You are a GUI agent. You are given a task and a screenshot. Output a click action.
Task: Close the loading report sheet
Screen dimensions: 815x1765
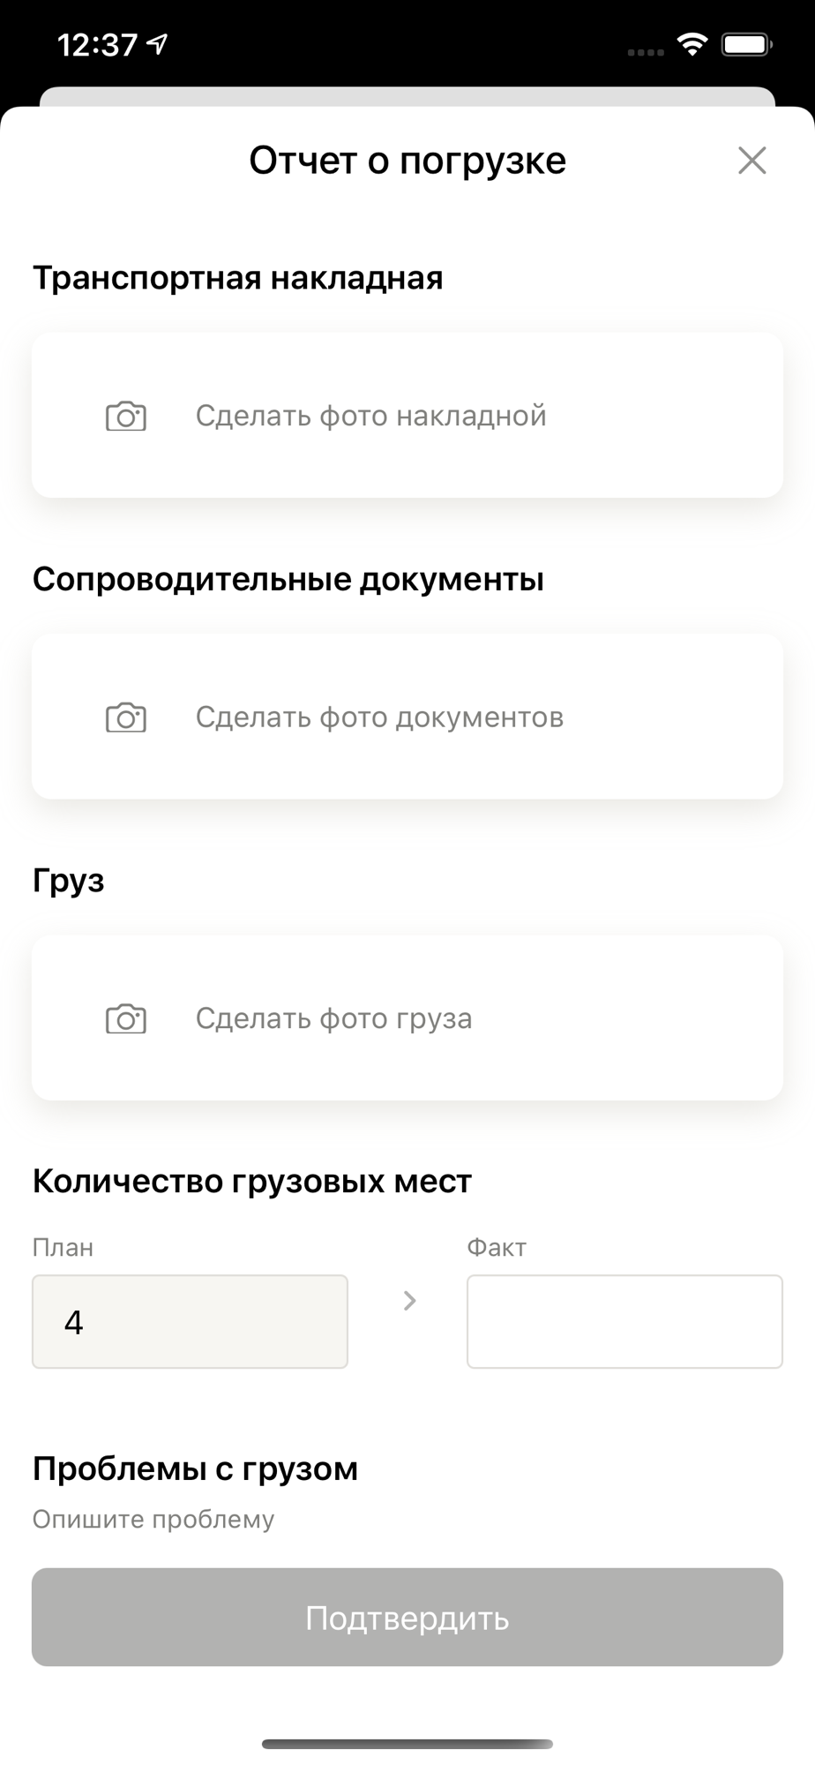(x=751, y=161)
